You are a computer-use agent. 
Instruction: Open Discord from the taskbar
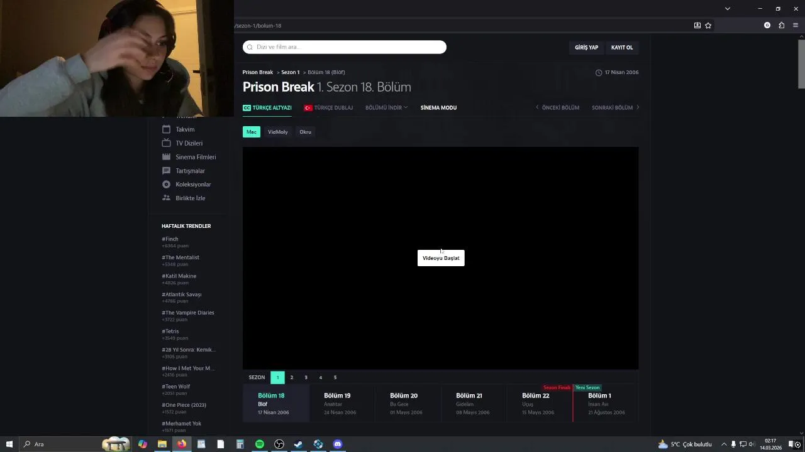coord(338,444)
